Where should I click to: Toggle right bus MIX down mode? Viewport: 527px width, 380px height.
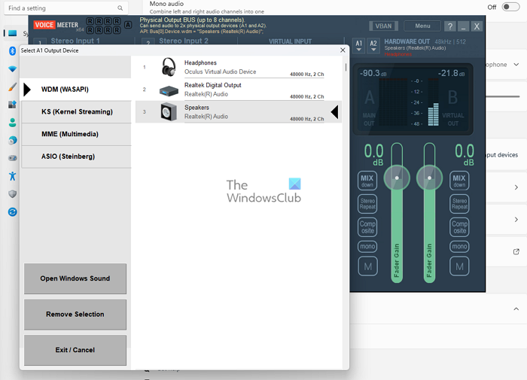(x=459, y=181)
